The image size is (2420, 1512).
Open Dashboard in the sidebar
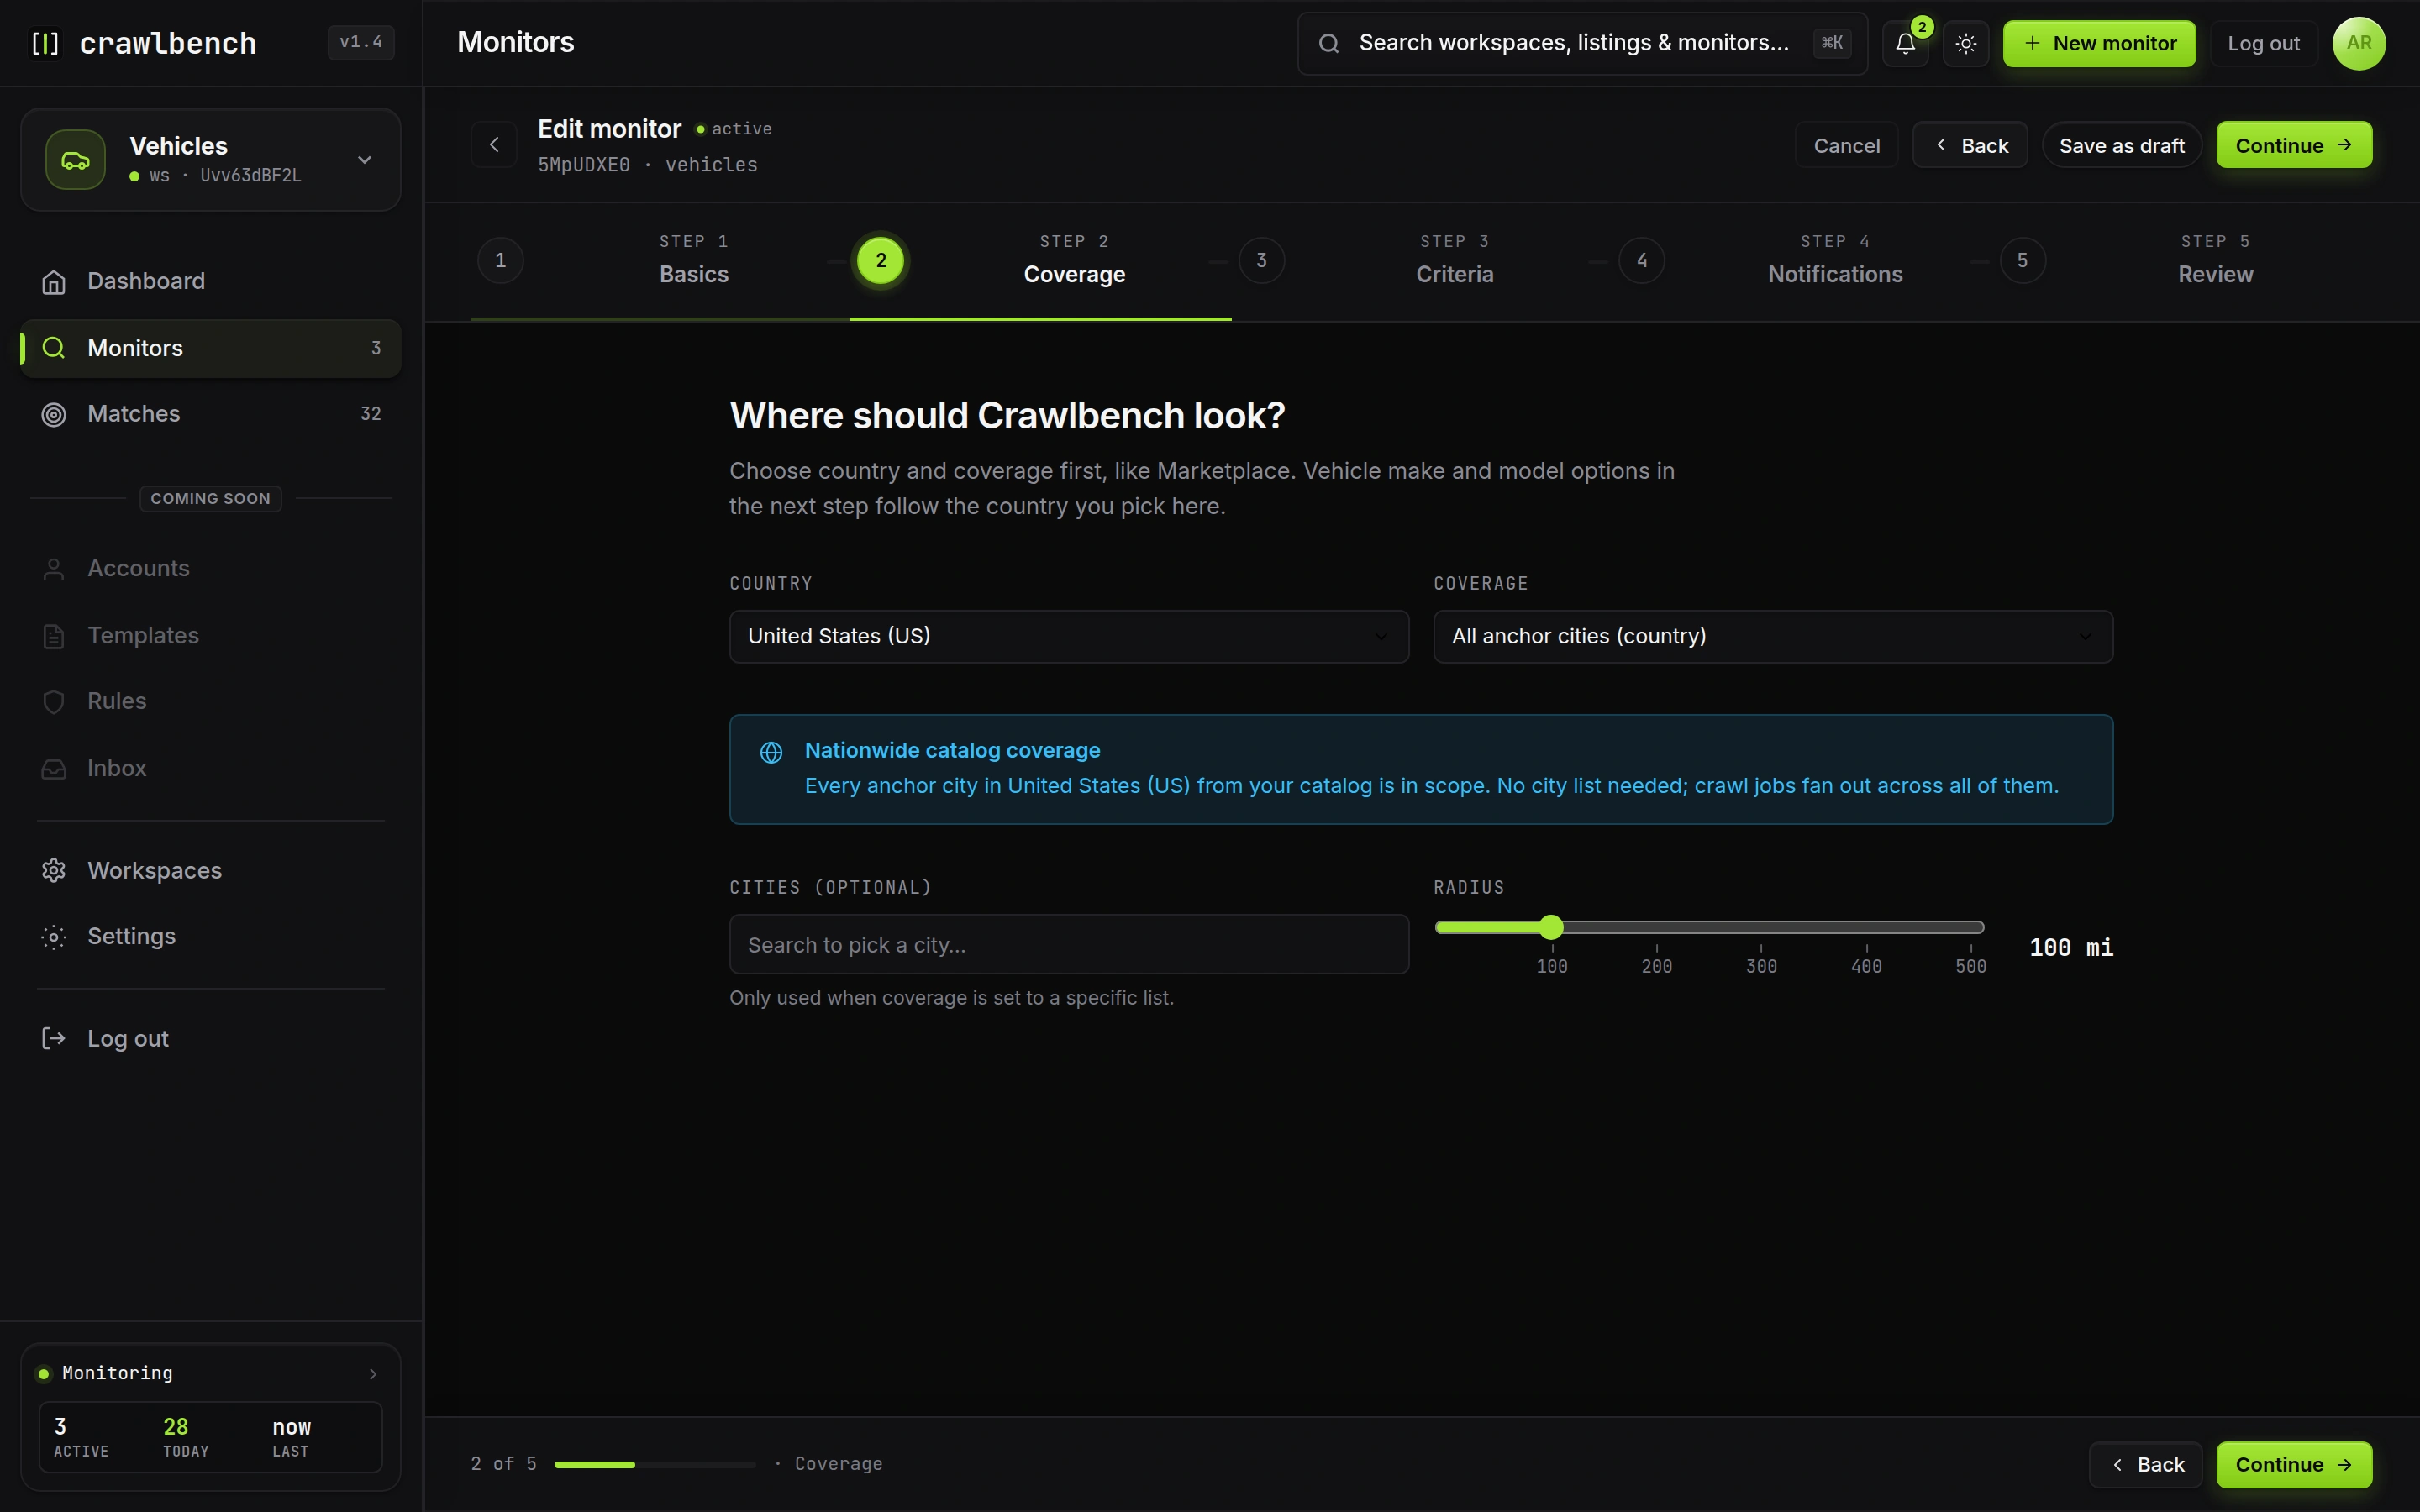click(x=211, y=282)
